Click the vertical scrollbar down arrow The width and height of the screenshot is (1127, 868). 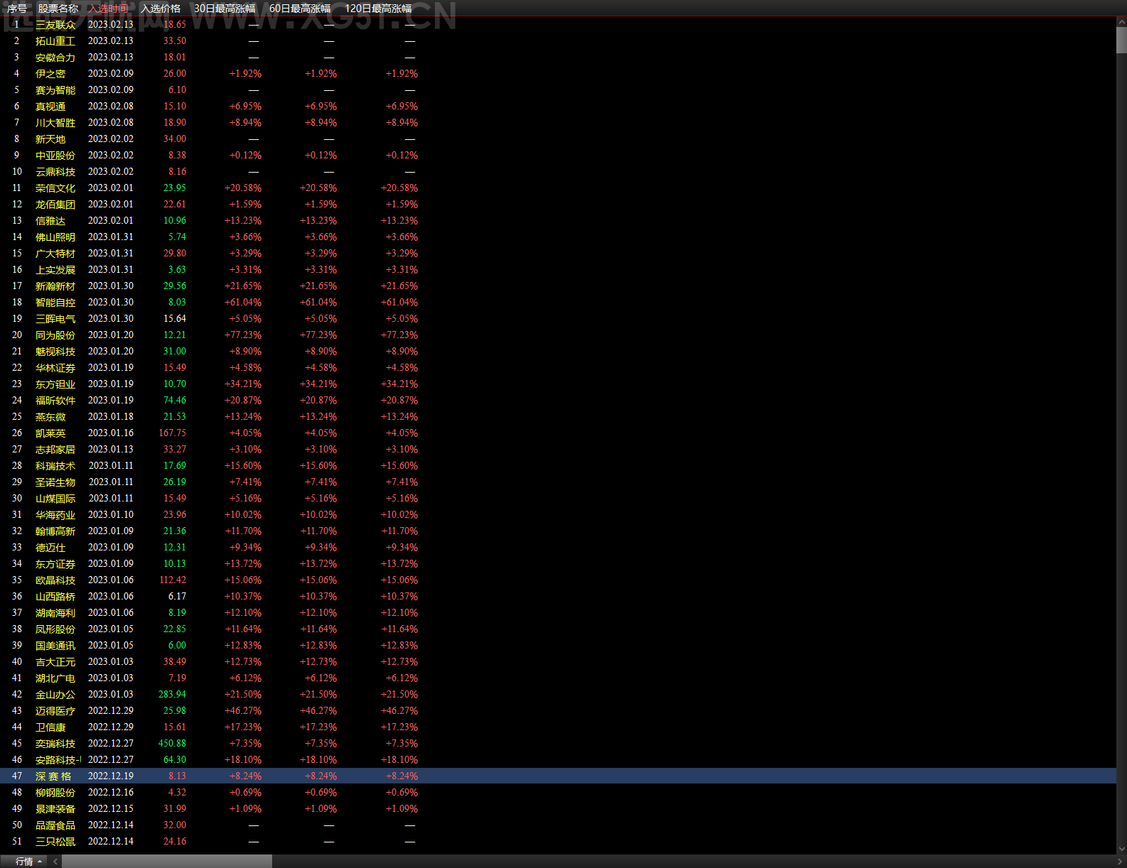pos(1121,848)
